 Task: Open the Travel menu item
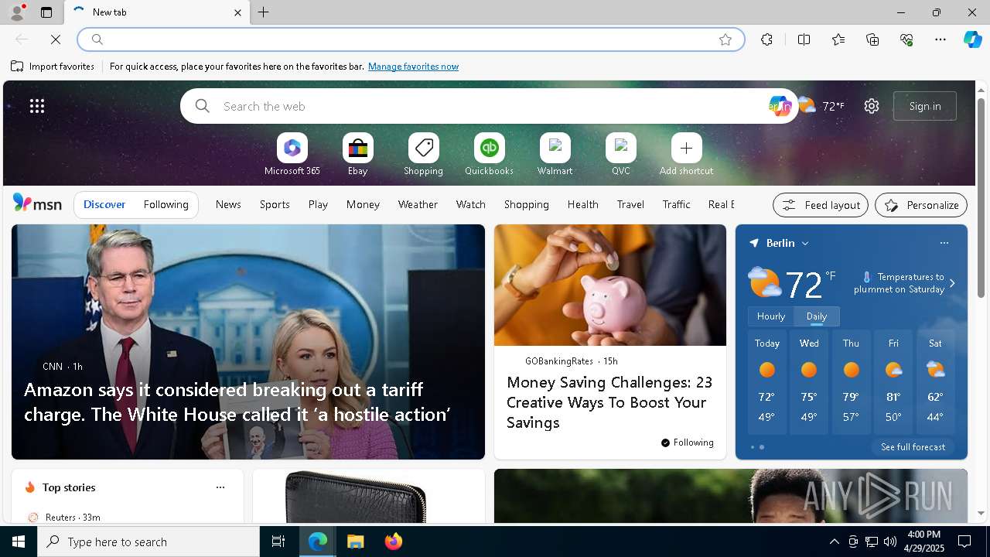coord(630,204)
